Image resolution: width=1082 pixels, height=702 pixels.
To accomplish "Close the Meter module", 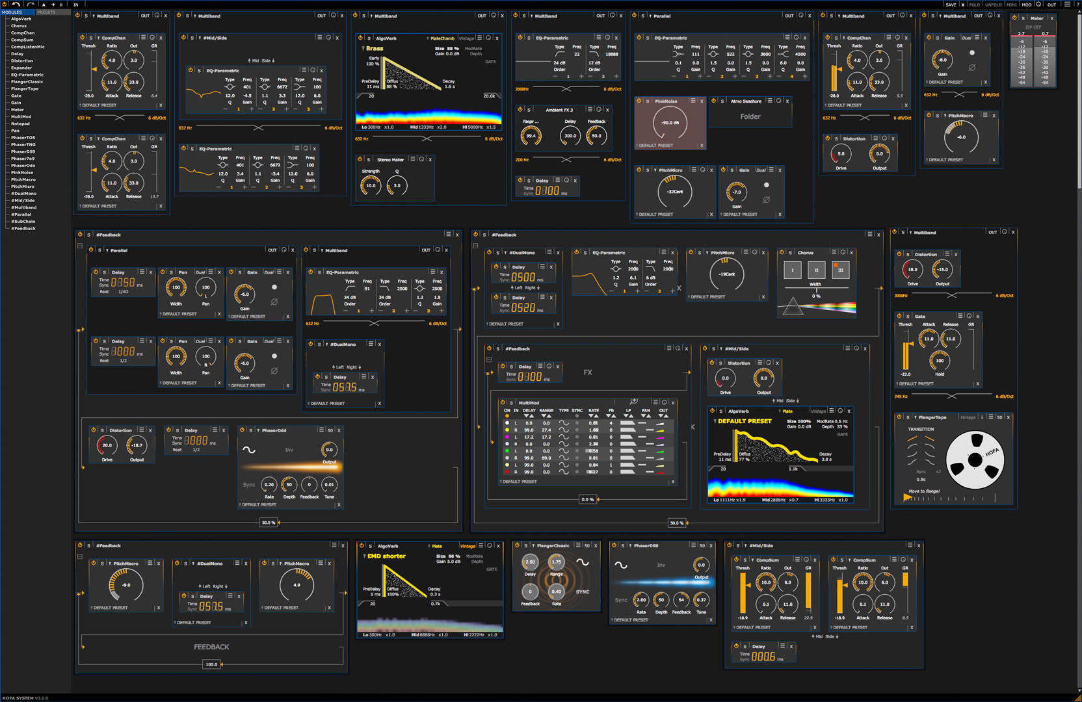I will click(1051, 18).
